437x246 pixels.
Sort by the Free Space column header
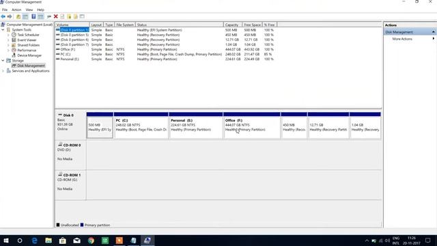(x=252, y=25)
